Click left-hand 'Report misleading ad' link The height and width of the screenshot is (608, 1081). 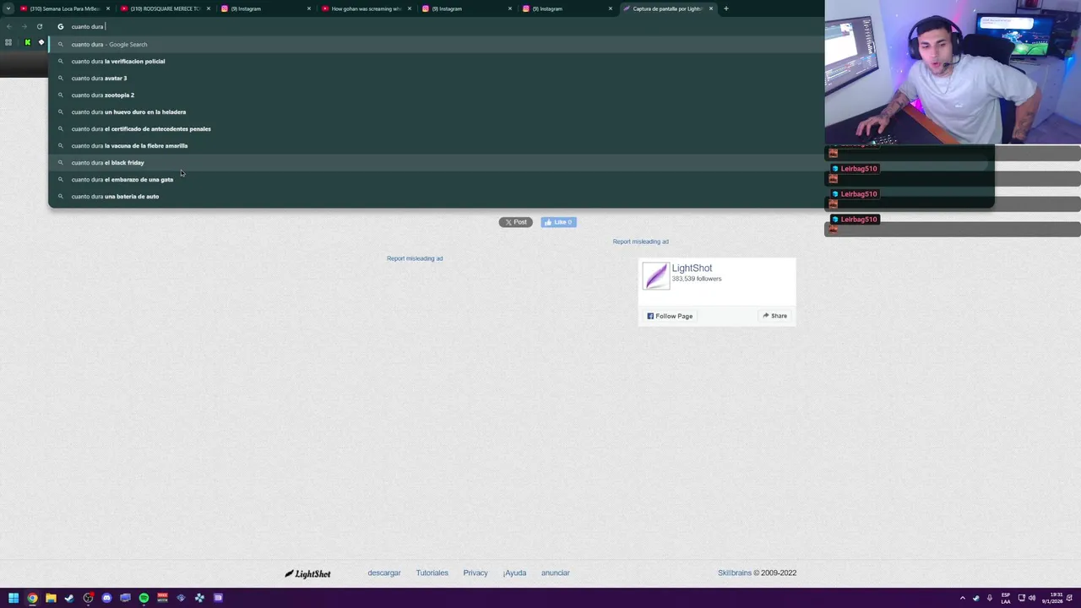(415, 258)
